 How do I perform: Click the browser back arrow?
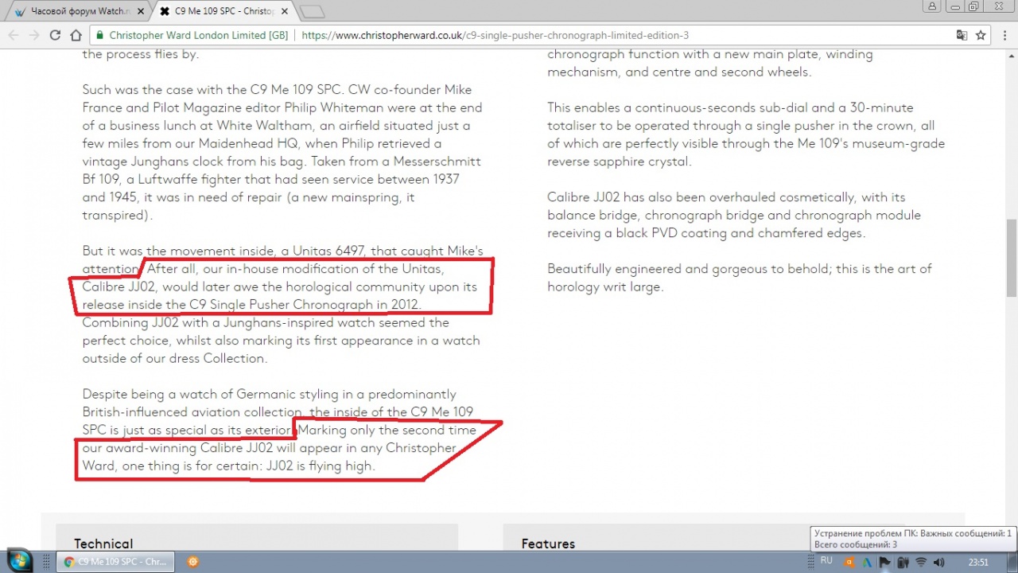tap(13, 35)
